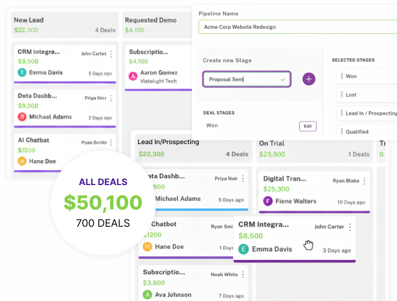
Task: Open three-dot menu on $8,500 CRM Integra card
Action: pos(350,227)
